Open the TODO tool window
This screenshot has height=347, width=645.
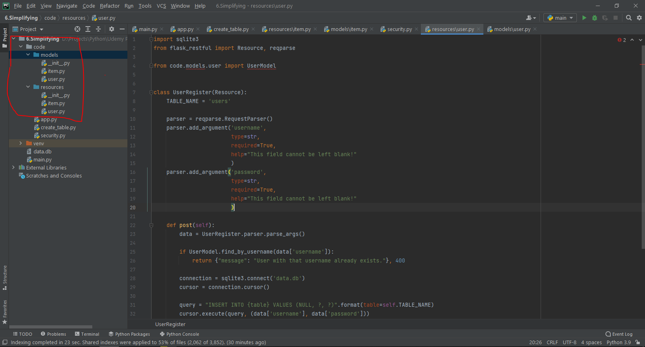[x=23, y=334]
